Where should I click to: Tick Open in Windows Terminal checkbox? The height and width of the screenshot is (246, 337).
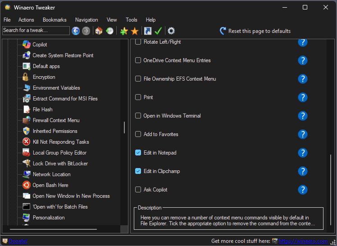pyautogui.click(x=138, y=116)
